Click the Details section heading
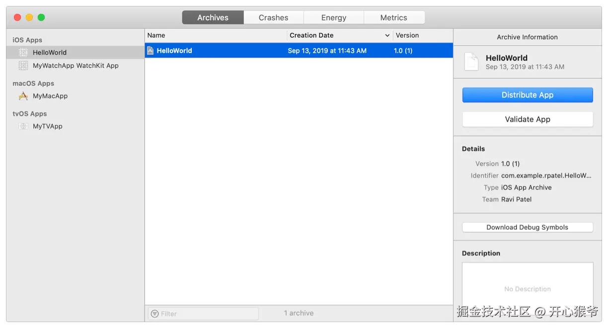The width and height of the screenshot is (608, 328). click(473, 149)
